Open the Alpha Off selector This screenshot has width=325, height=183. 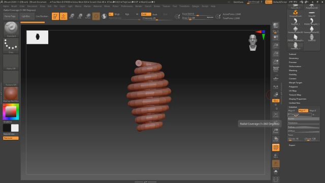coord(11,62)
